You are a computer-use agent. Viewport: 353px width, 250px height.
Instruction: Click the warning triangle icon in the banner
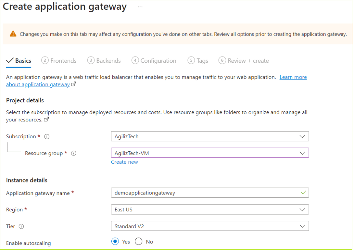(x=14, y=33)
